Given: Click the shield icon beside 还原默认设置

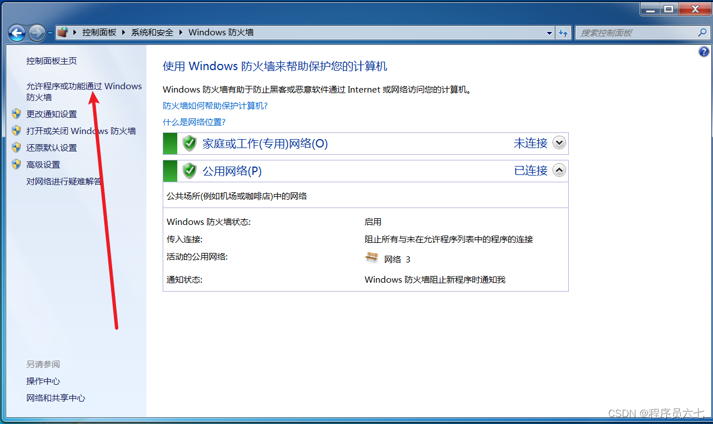Looking at the screenshot, I should pos(16,148).
